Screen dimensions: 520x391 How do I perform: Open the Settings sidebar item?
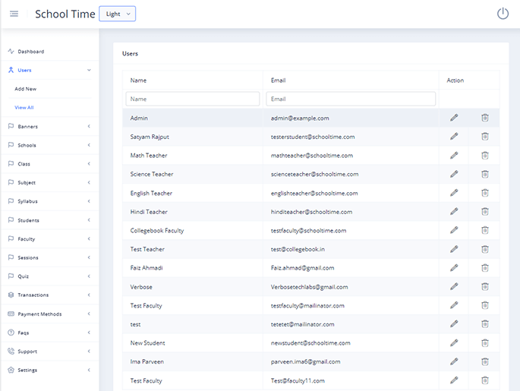(50, 370)
